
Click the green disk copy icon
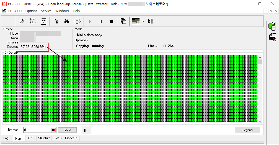(272, 27)
